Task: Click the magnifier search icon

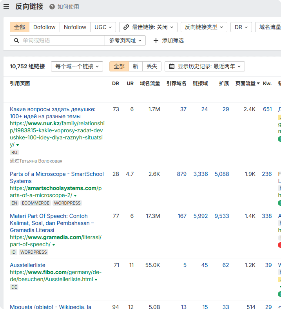Action: tap(16, 40)
